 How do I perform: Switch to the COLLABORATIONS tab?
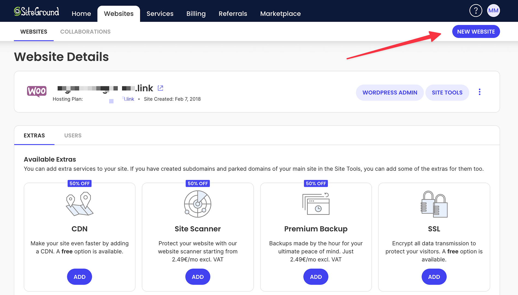click(85, 32)
